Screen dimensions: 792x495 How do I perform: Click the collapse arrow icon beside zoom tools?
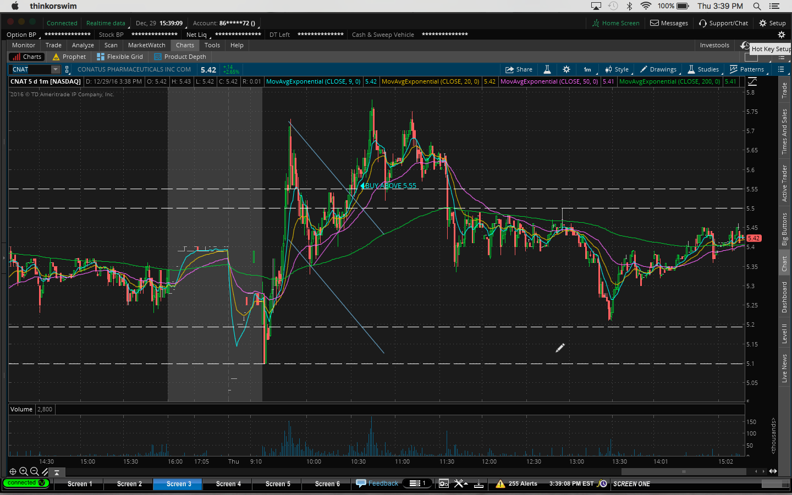57,472
